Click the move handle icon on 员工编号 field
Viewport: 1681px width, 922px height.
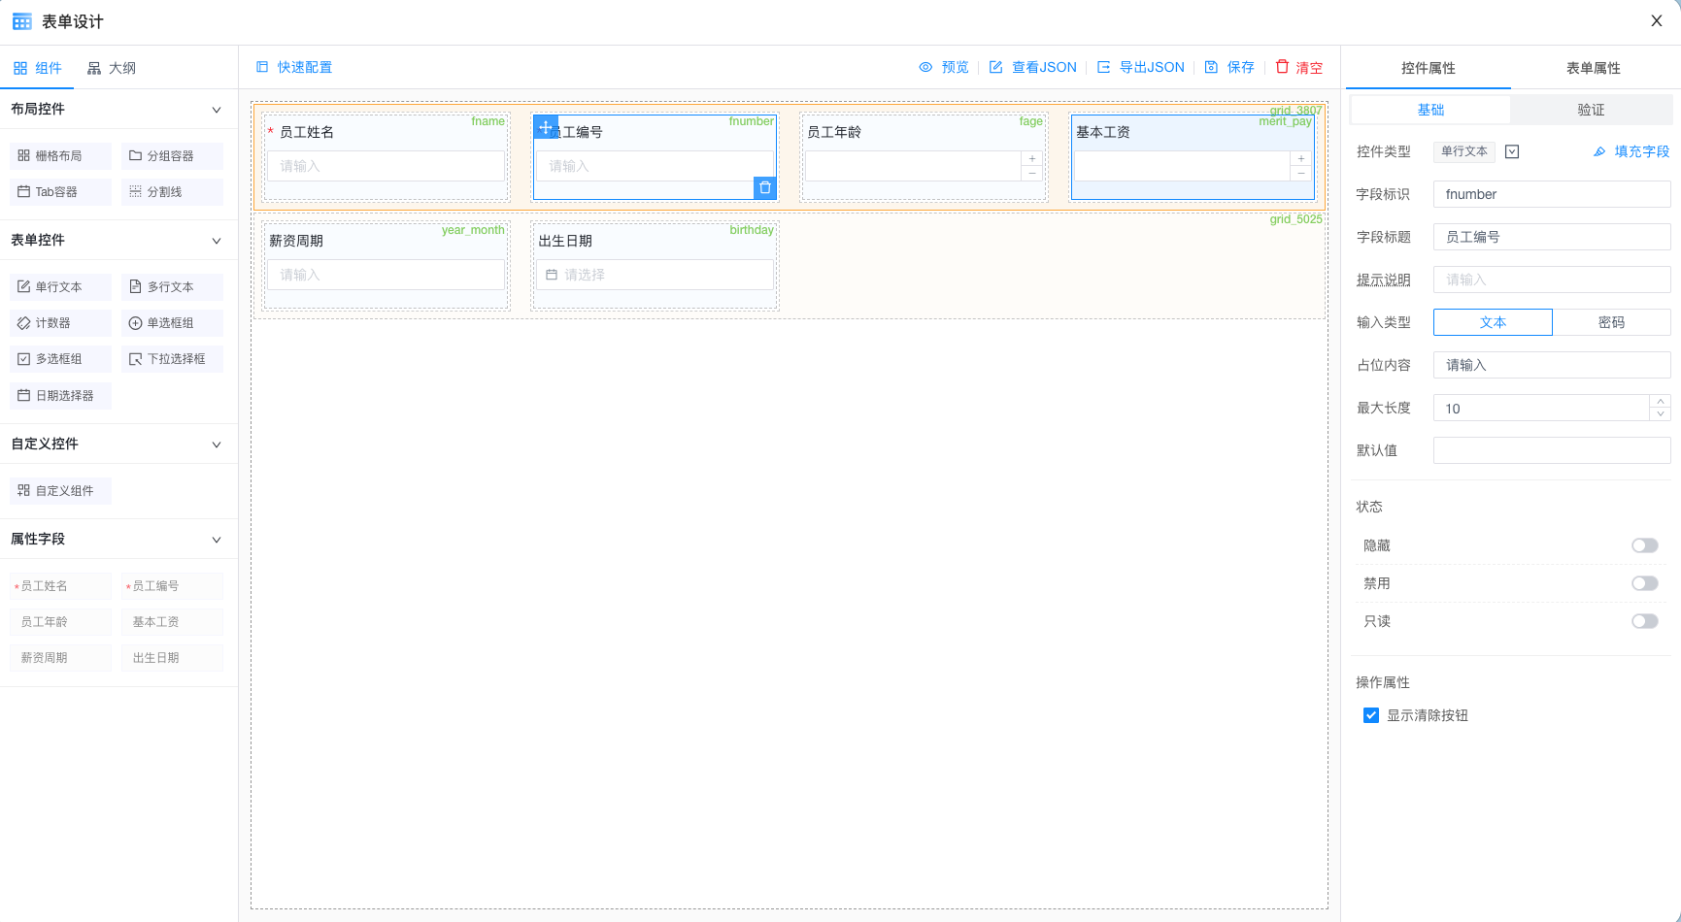(546, 127)
